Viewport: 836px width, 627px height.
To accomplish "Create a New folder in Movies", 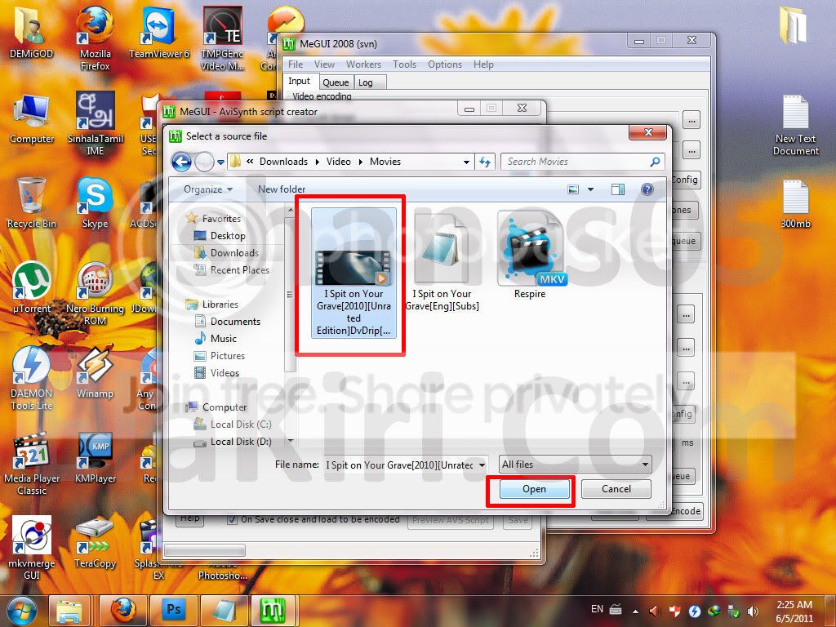I will tap(282, 189).
